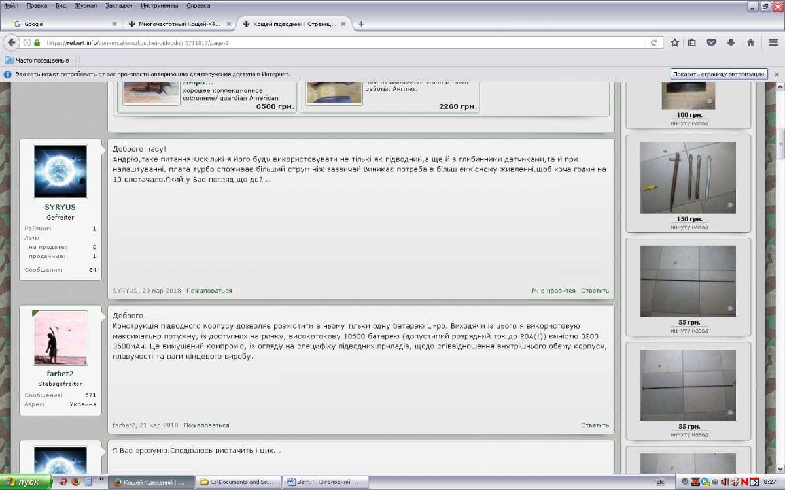Open the Windows пуск start button
785x490 pixels.
tap(26, 482)
